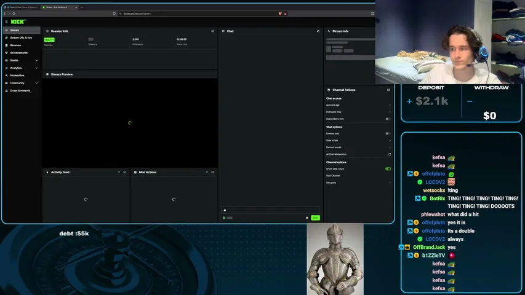Open Stream URL & Key page

click(x=22, y=37)
